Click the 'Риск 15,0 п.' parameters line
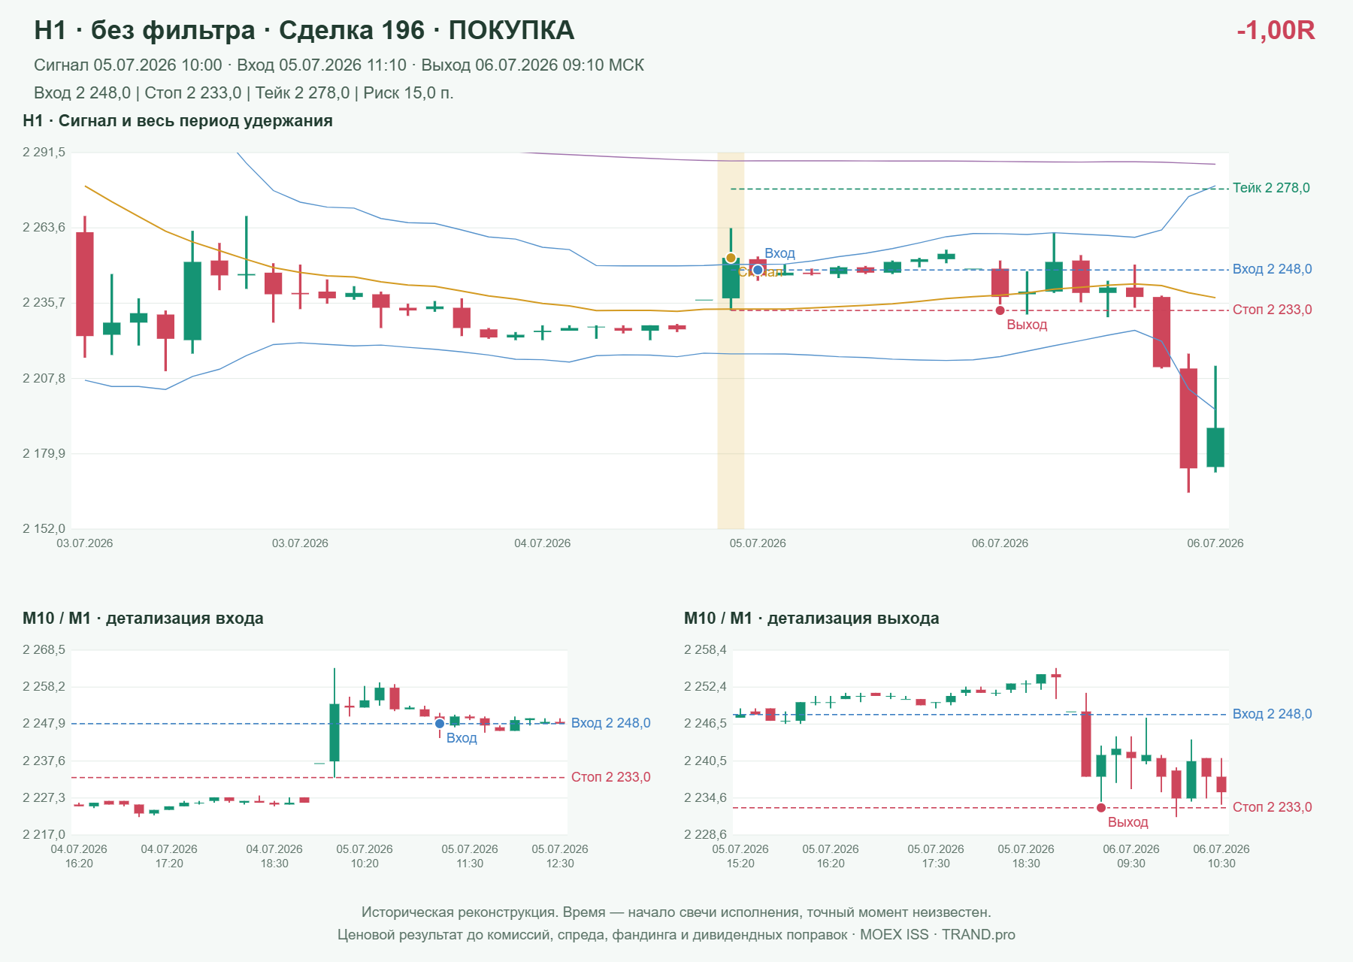 pyautogui.click(x=244, y=93)
